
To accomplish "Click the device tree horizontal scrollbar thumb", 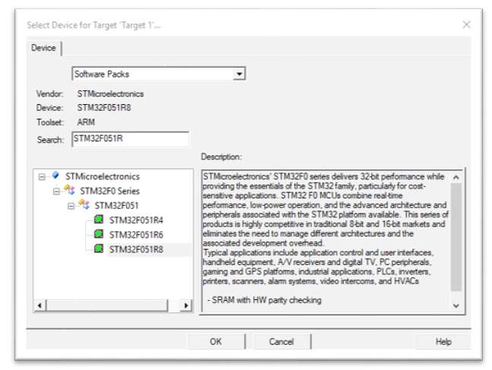I will 107,305.
